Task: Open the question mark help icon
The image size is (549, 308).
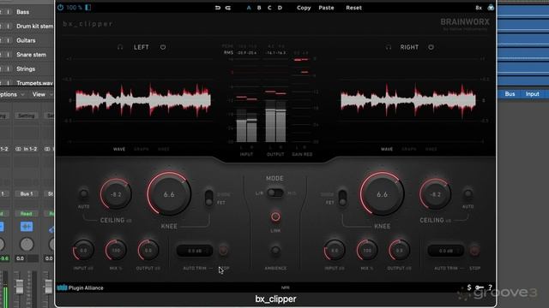Action: [x=490, y=287]
